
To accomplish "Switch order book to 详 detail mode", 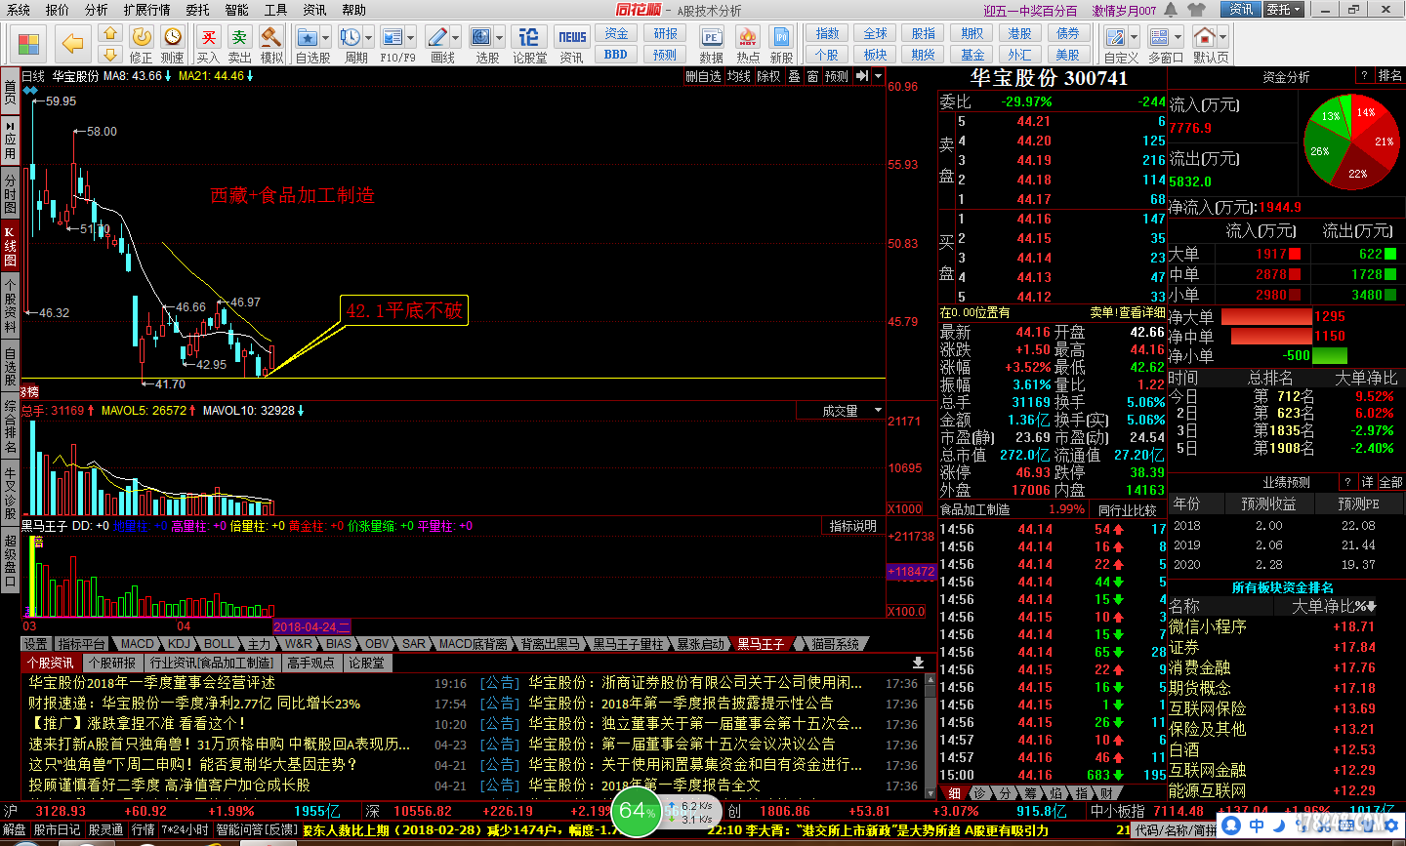I will tap(1368, 482).
